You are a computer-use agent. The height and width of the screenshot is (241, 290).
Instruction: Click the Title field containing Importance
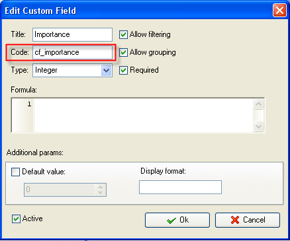click(72, 34)
